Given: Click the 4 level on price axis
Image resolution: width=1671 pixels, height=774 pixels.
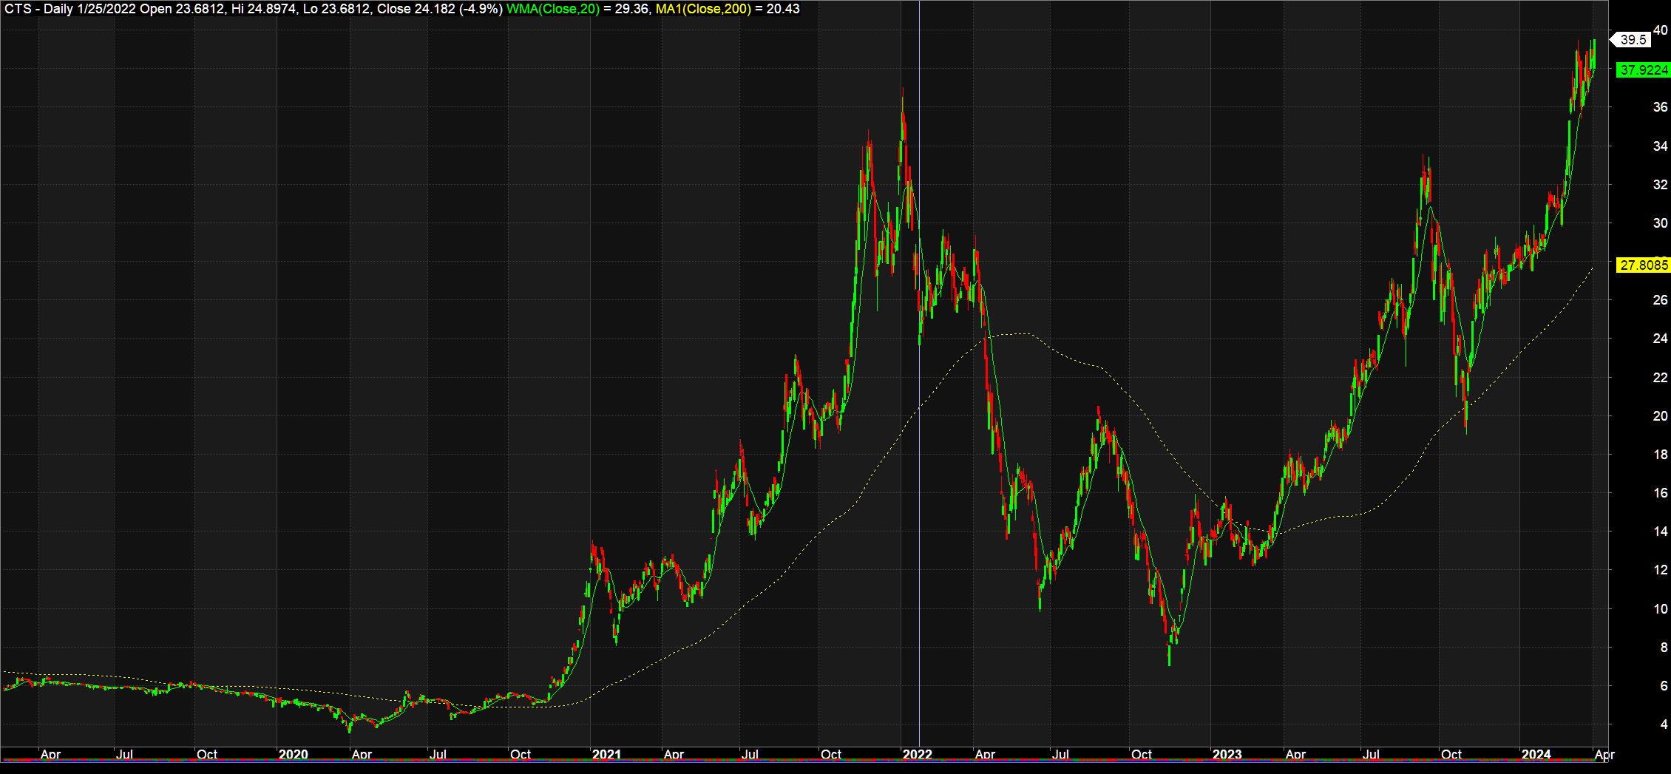Looking at the screenshot, I should [x=1664, y=724].
